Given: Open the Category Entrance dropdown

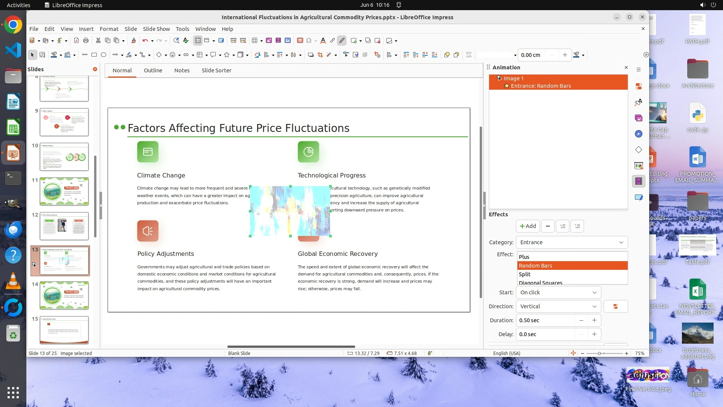Looking at the screenshot, I should (x=572, y=242).
